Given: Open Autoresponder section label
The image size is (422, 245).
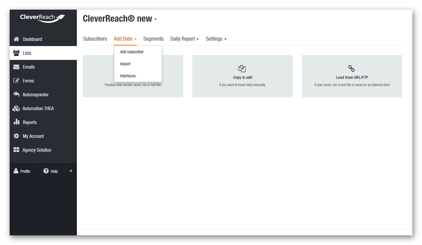Looking at the screenshot, I should [36, 95].
